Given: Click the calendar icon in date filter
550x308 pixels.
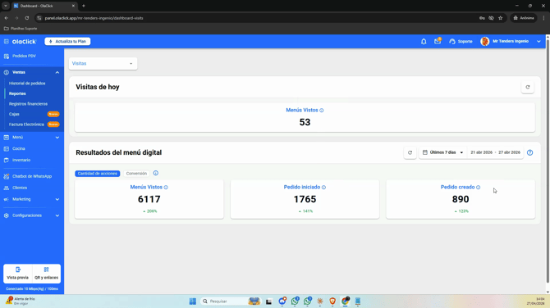Looking at the screenshot, I should (x=424, y=152).
